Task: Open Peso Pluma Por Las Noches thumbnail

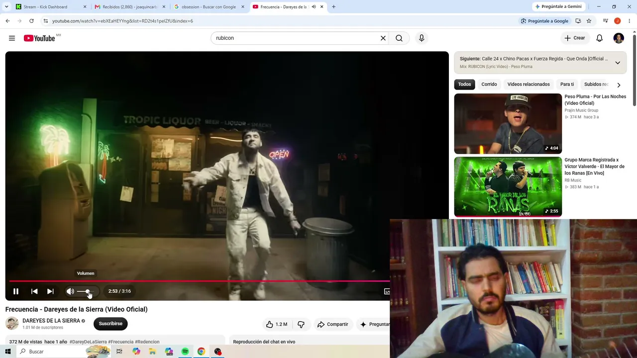Action: click(508, 124)
